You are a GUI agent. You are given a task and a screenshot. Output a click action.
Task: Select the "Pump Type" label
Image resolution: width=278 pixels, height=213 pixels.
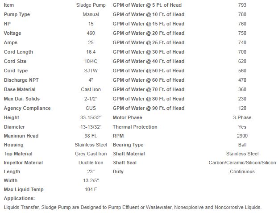17,14
